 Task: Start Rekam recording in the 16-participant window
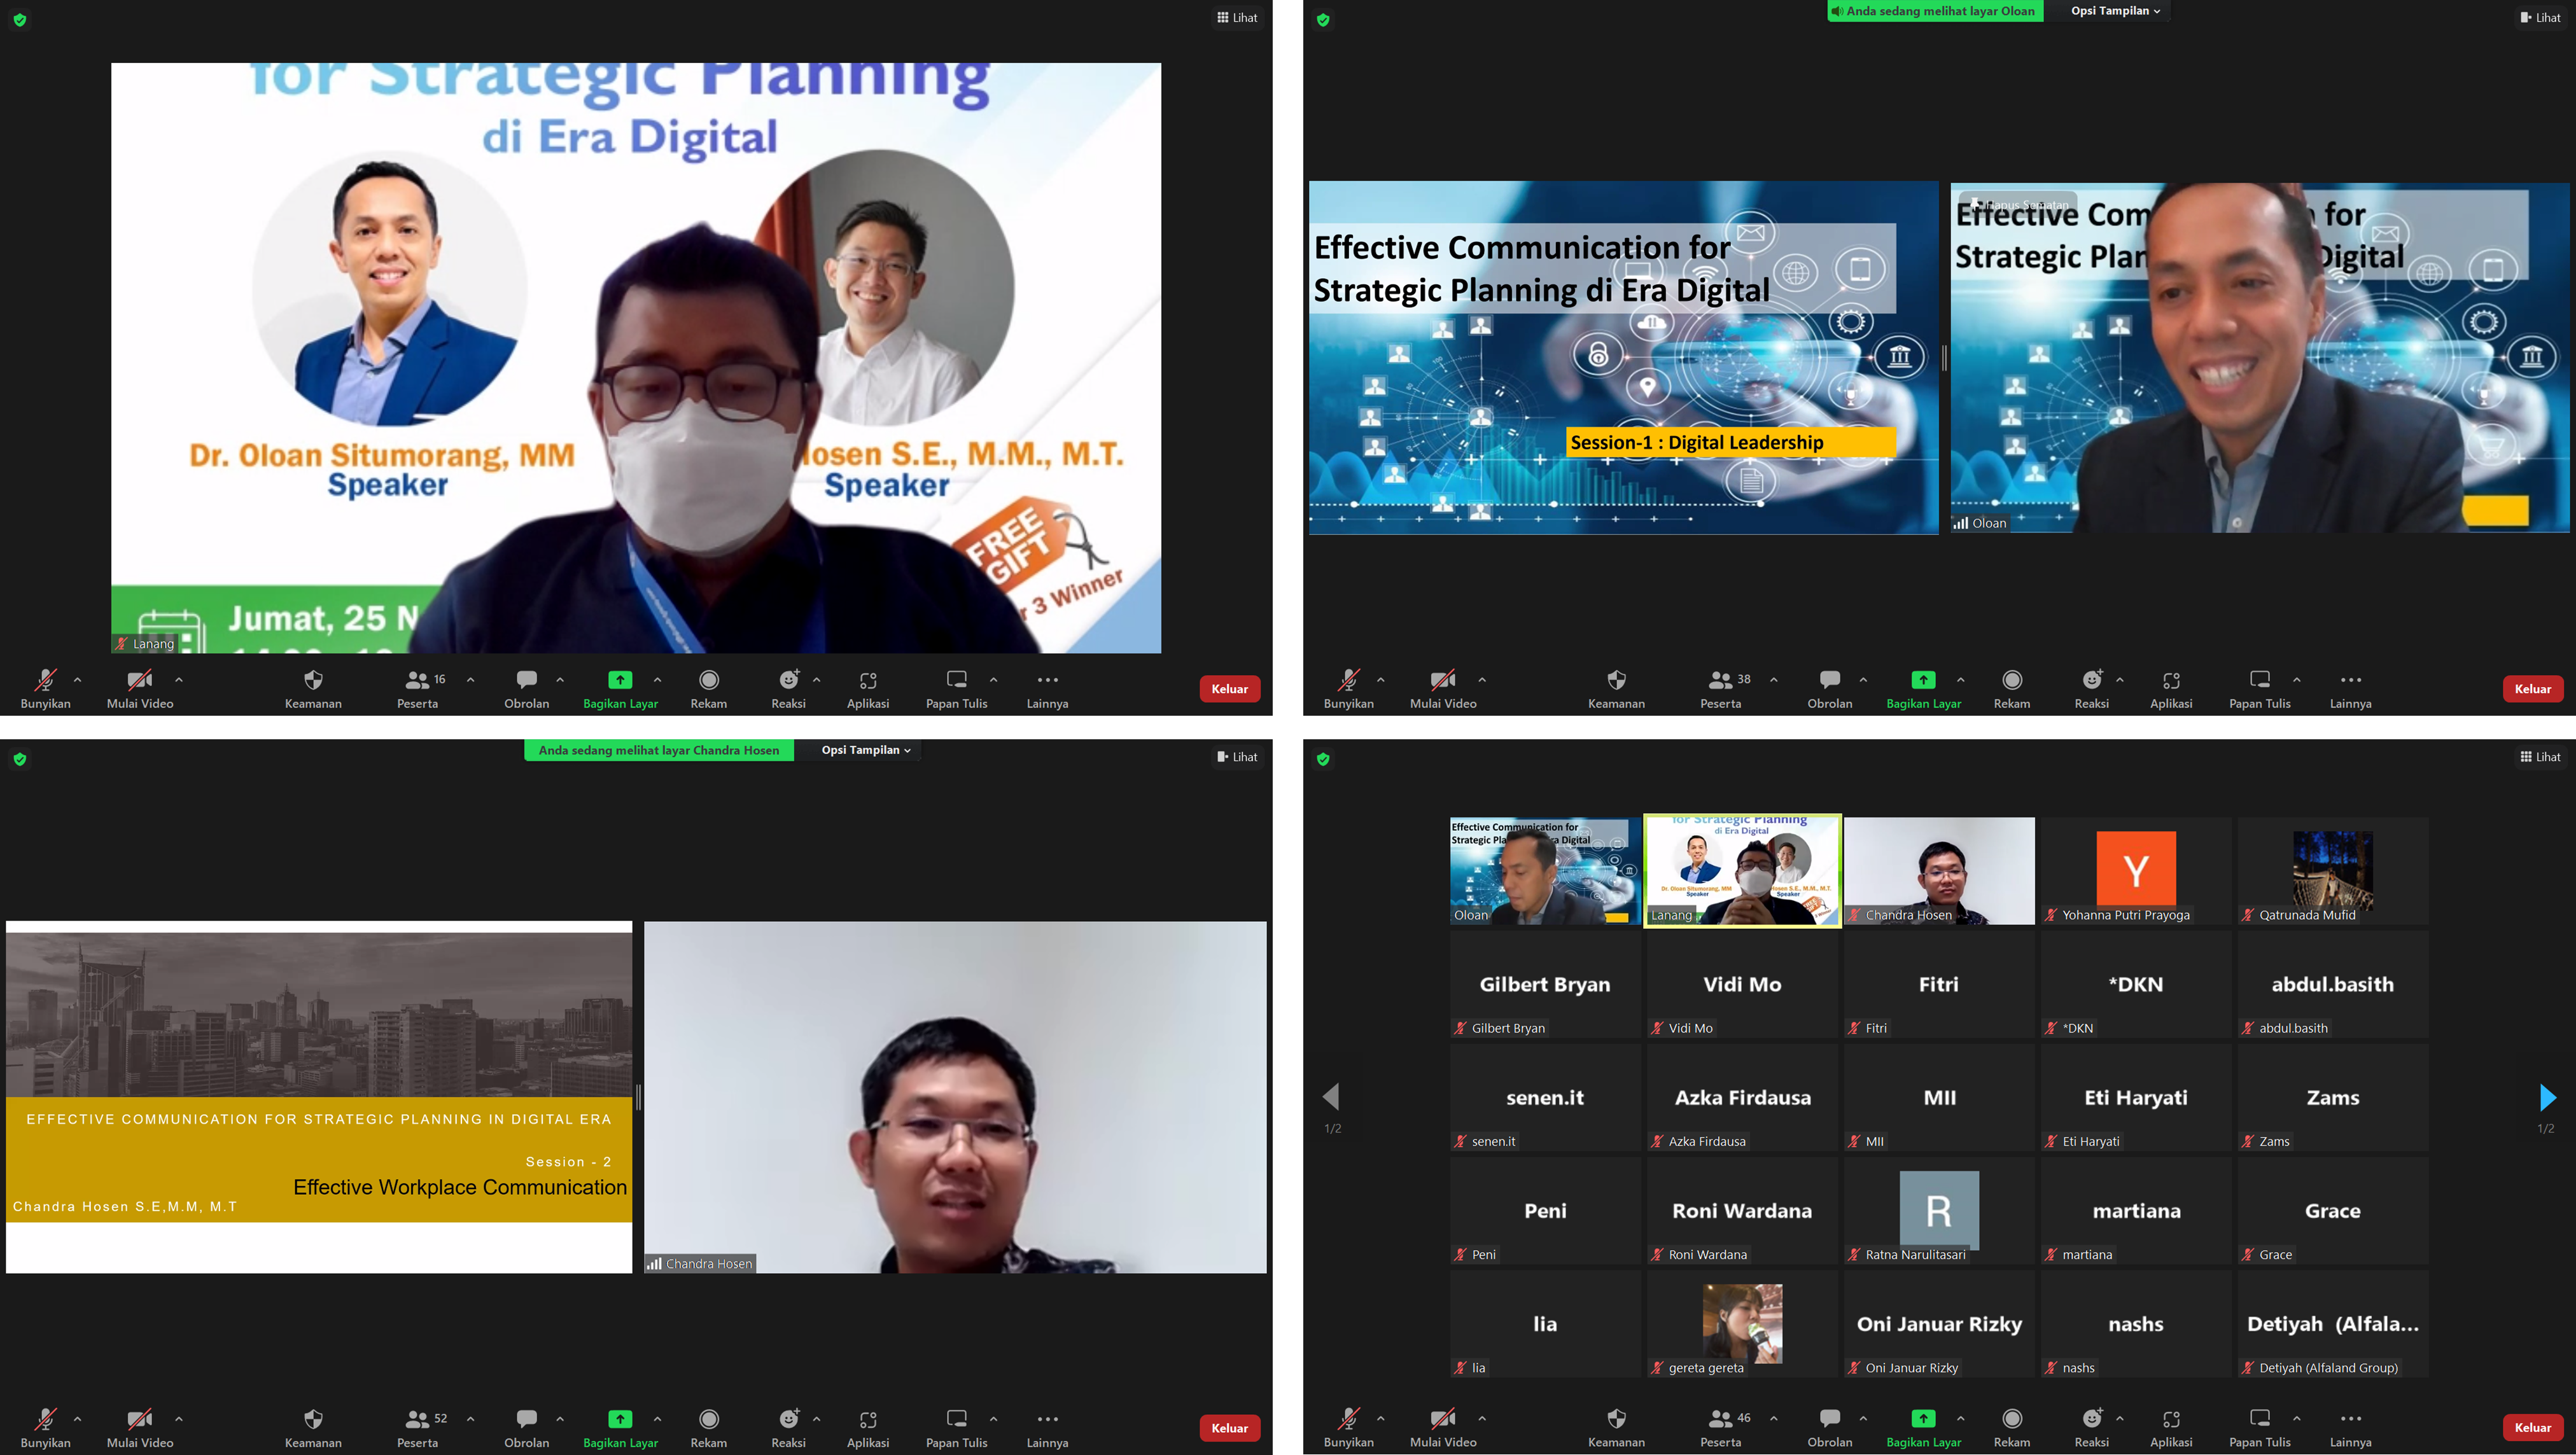click(x=708, y=689)
